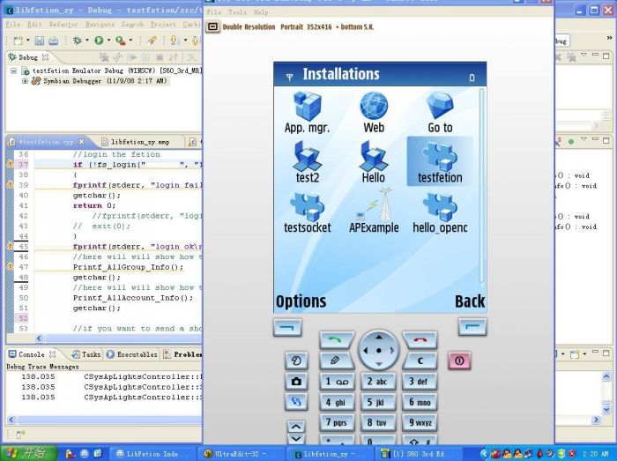This screenshot has height=461, width=617.
Task: Expand the Symbian Debugger tree node
Action: tap(25, 81)
